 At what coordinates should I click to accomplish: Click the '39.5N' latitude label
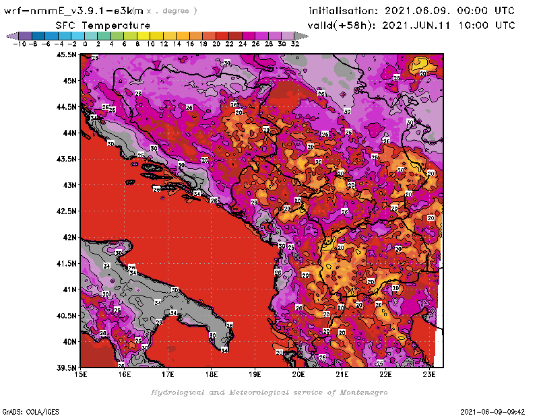pos(67,368)
